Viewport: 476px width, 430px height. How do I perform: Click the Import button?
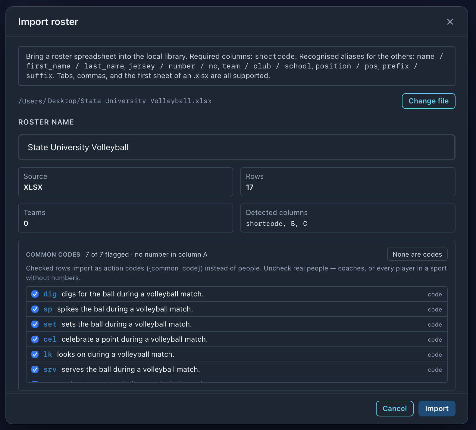point(437,409)
